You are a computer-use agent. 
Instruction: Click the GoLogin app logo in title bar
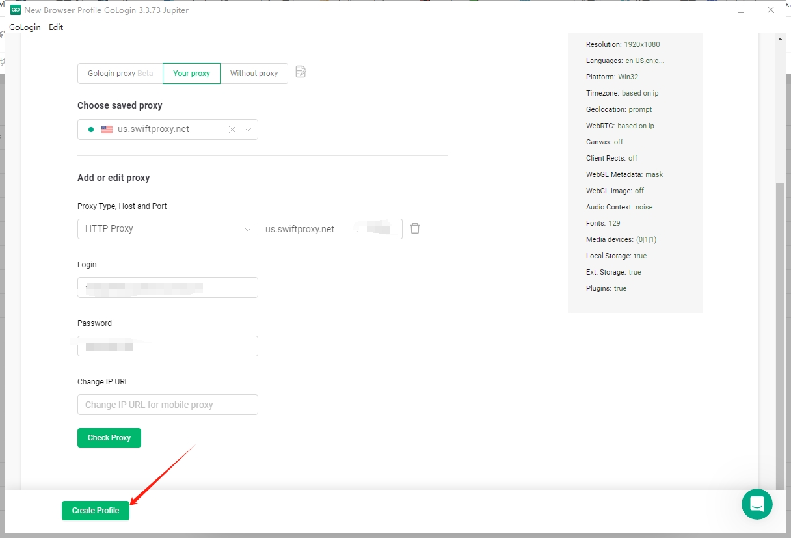(x=16, y=10)
